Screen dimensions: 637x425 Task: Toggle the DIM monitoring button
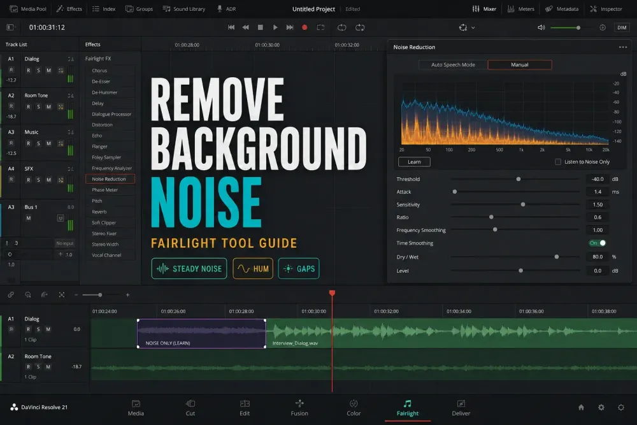click(x=622, y=27)
